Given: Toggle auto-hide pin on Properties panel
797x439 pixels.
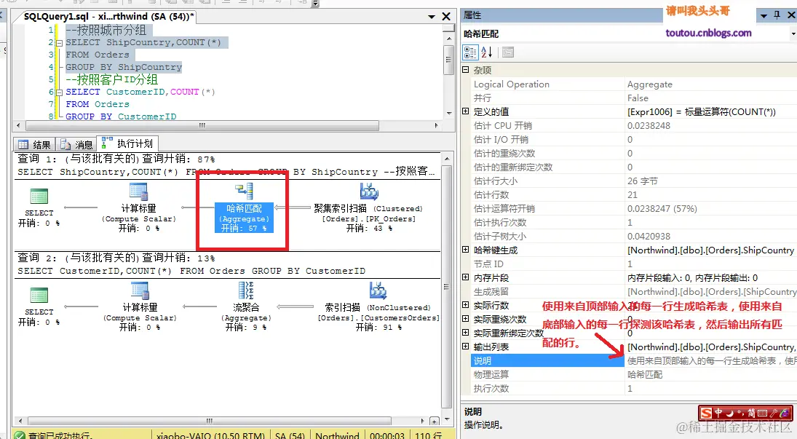Looking at the screenshot, I should 778,15.
